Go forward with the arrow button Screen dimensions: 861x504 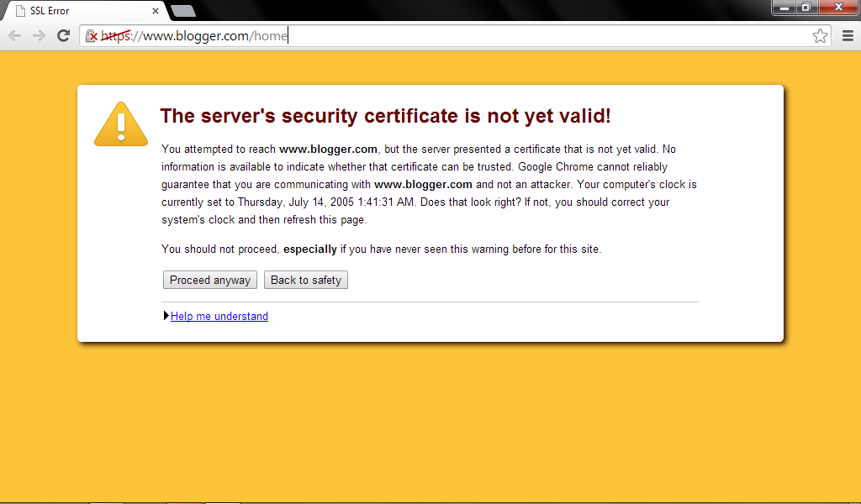pyautogui.click(x=39, y=35)
